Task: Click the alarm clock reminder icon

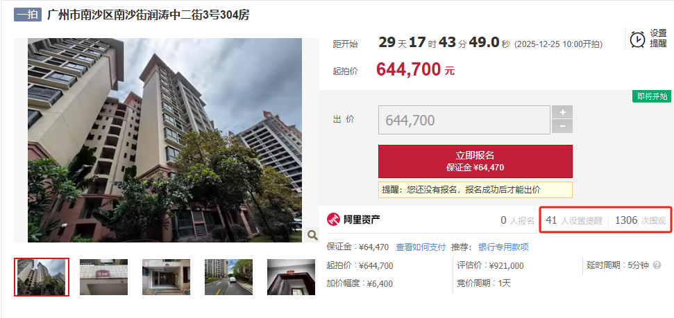Action: pos(637,39)
